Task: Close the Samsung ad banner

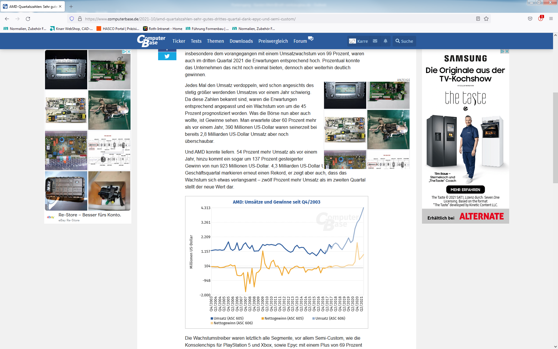Action: (507, 51)
